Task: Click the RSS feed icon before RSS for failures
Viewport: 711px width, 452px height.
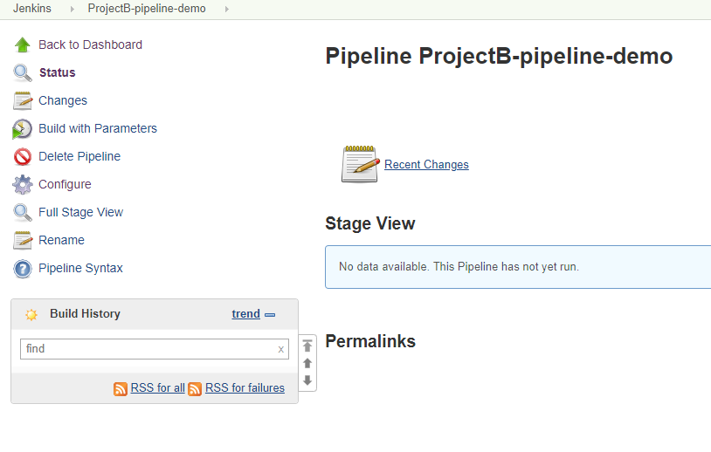Action: (x=195, y=388)
